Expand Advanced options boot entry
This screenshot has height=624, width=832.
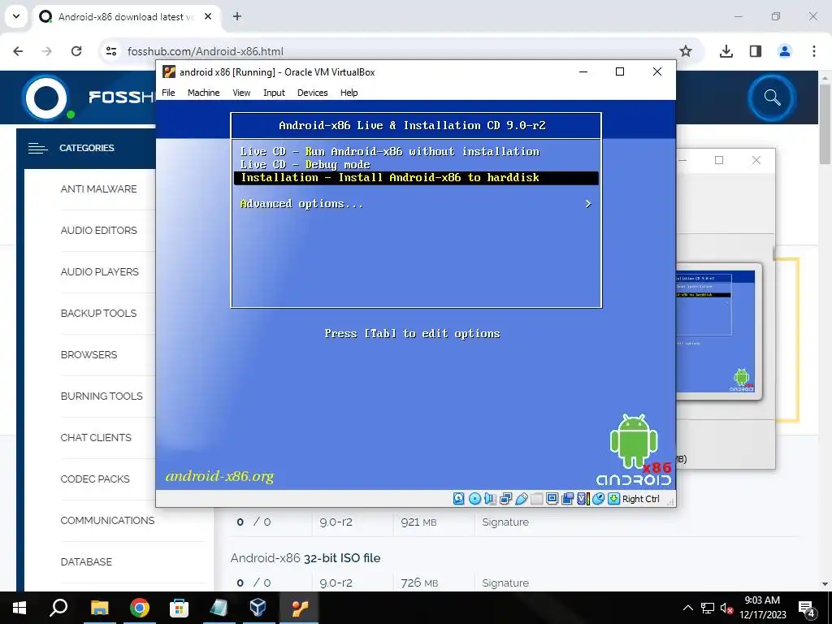tap(416, 204)
